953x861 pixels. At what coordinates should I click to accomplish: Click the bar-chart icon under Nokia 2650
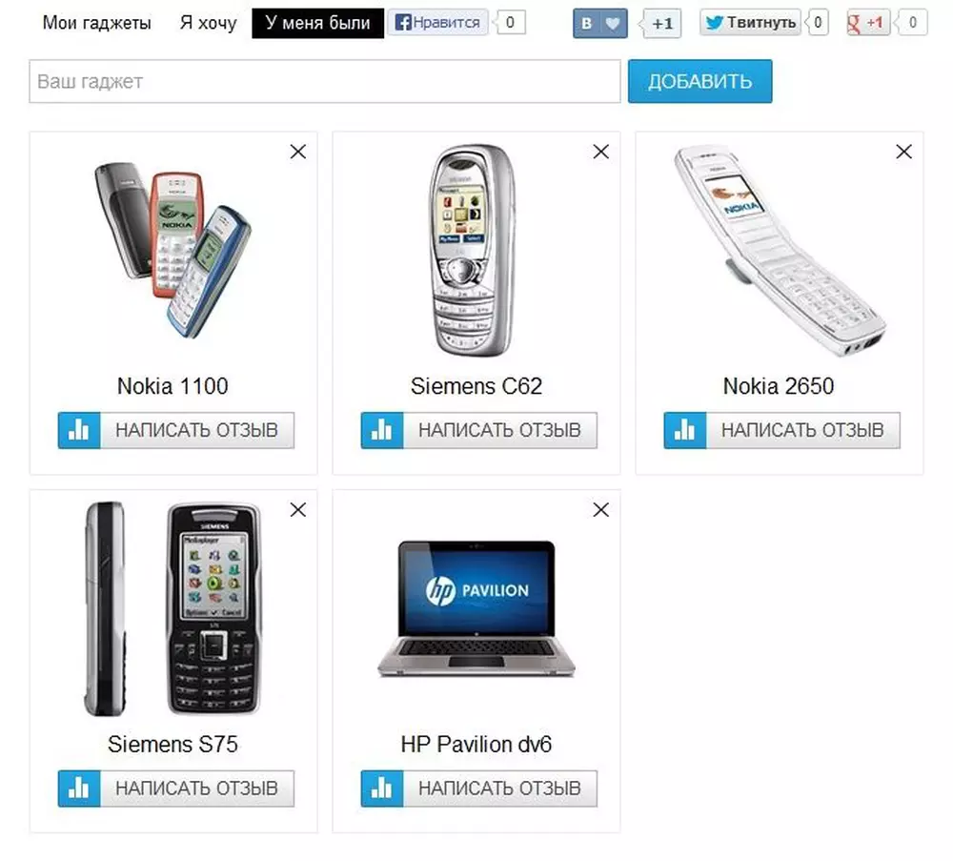click(x=685, y=431)
